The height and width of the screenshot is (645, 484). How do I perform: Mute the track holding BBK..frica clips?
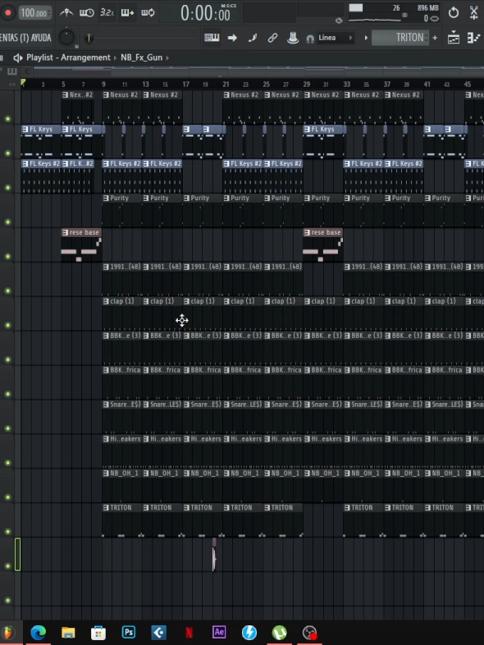7,394
